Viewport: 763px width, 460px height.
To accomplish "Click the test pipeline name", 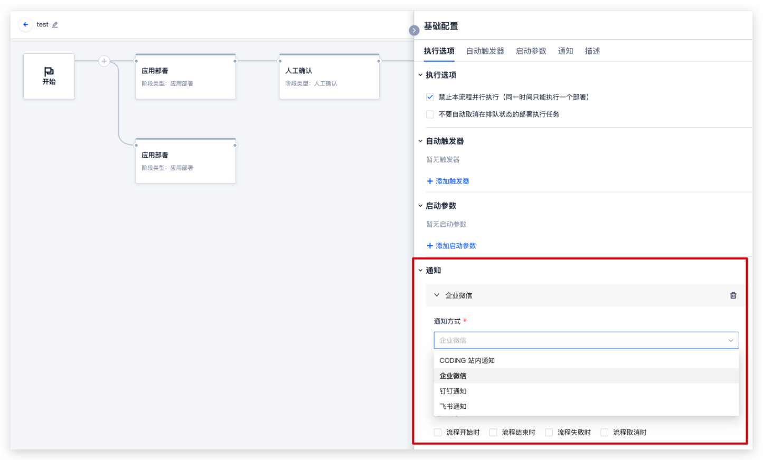I will tap(42, 25).
